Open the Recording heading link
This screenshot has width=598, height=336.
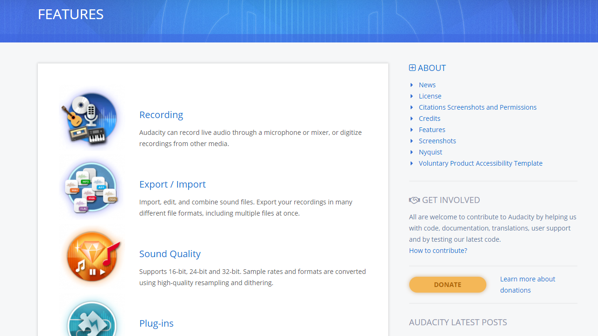coord(161,115)
